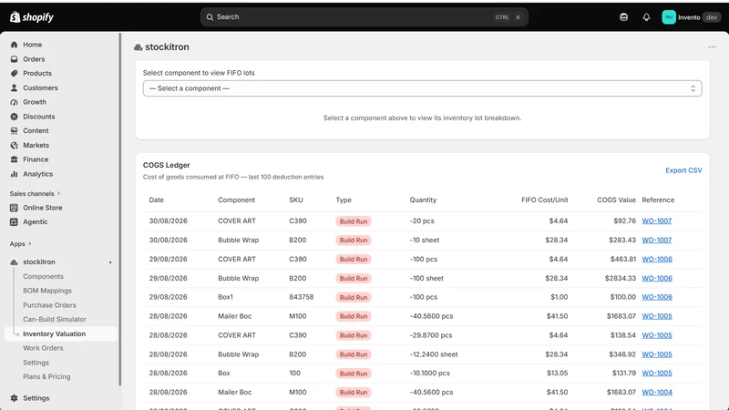Click the Products tag icon
Image resolution: width=729 pixels, height=410 pixels.
click(14, 74)
